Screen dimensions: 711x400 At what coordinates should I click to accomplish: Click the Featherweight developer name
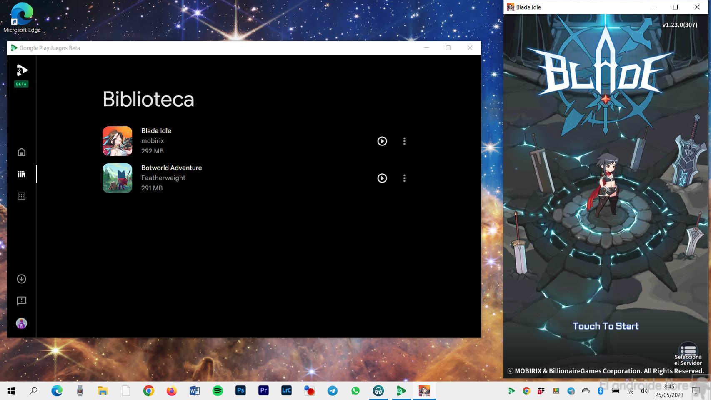163,178
